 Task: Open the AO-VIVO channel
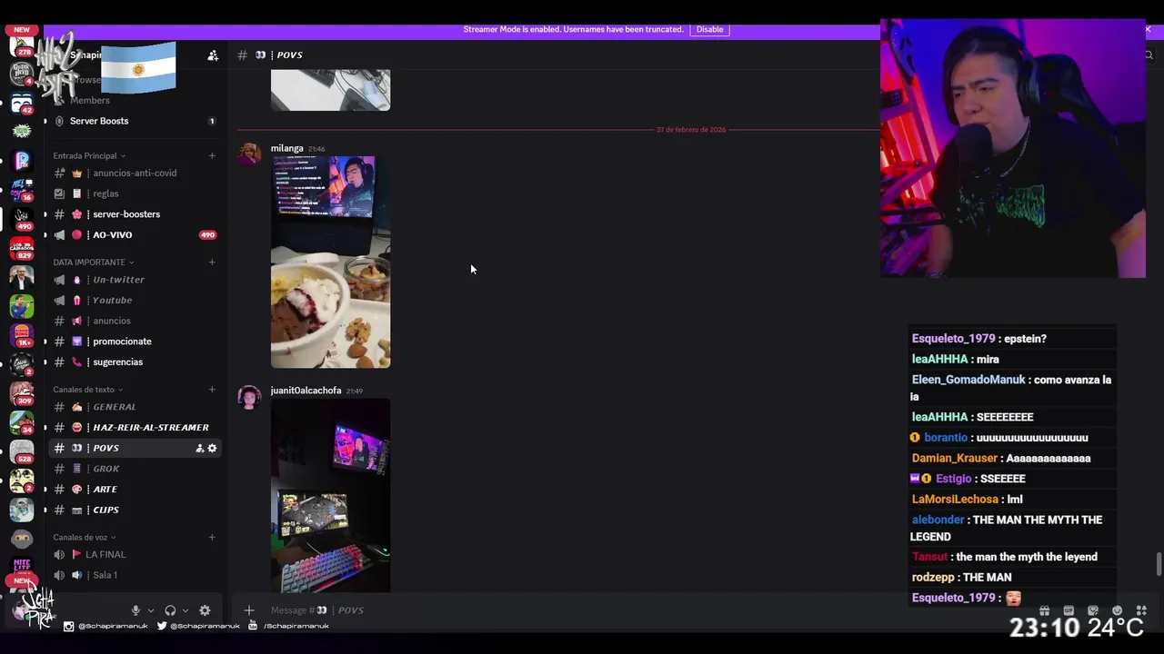click(135, 235)
